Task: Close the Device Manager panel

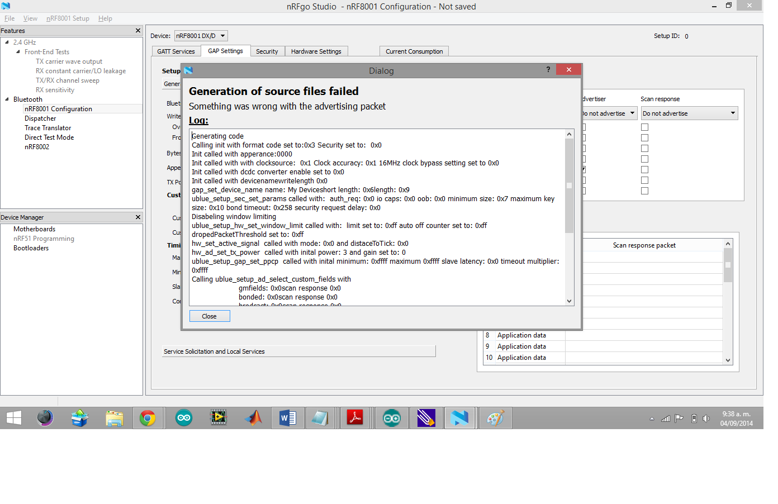Action: 138,217
